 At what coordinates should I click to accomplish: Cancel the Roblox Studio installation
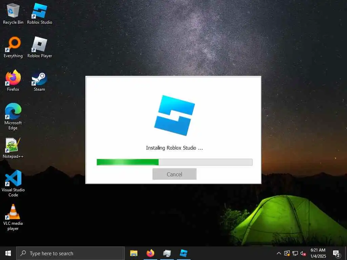tap(175, 174)
